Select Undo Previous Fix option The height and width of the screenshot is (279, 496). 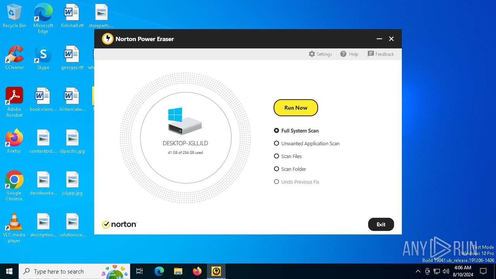point(296,182)
